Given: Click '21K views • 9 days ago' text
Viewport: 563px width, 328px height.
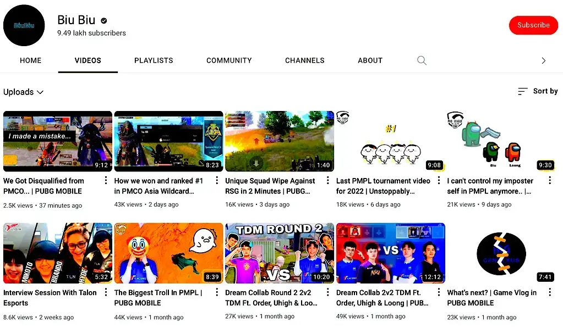Looking at the screenshot, I should (479, 204).
